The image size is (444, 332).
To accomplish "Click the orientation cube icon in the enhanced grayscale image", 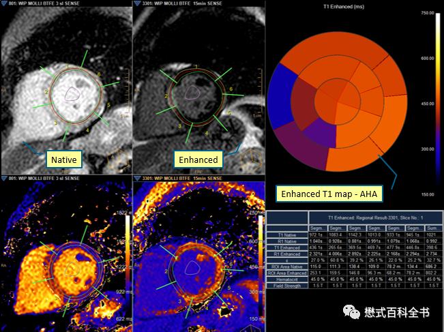I will pos(252,160).
